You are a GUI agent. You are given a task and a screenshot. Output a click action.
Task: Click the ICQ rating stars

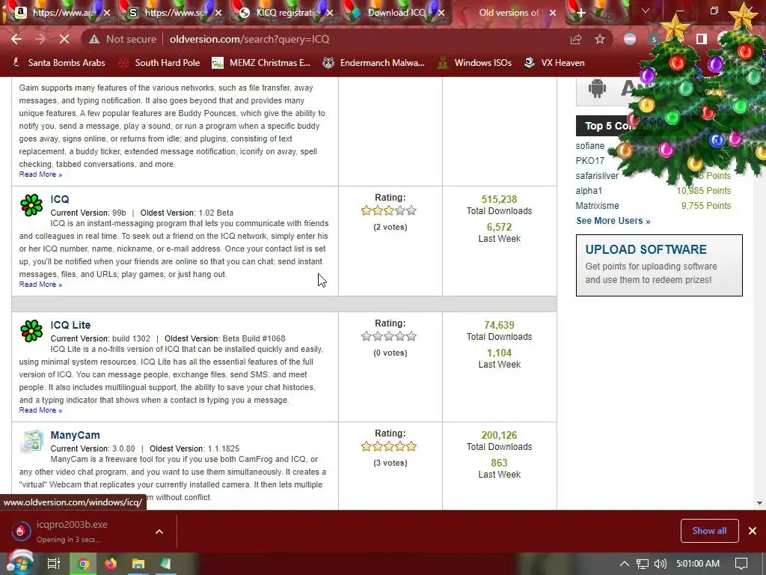click(389, 210)
